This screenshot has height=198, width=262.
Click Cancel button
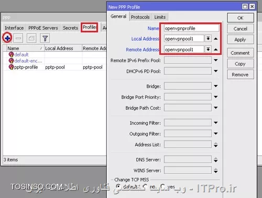pos(241,29)
